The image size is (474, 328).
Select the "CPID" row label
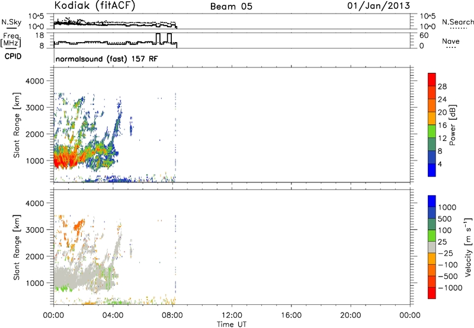(x=13, y=56)
